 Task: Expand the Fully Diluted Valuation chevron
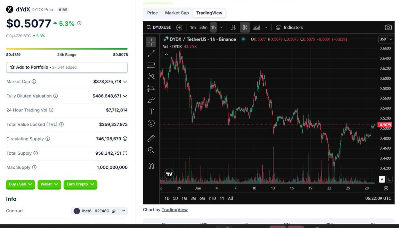[125, 96]
